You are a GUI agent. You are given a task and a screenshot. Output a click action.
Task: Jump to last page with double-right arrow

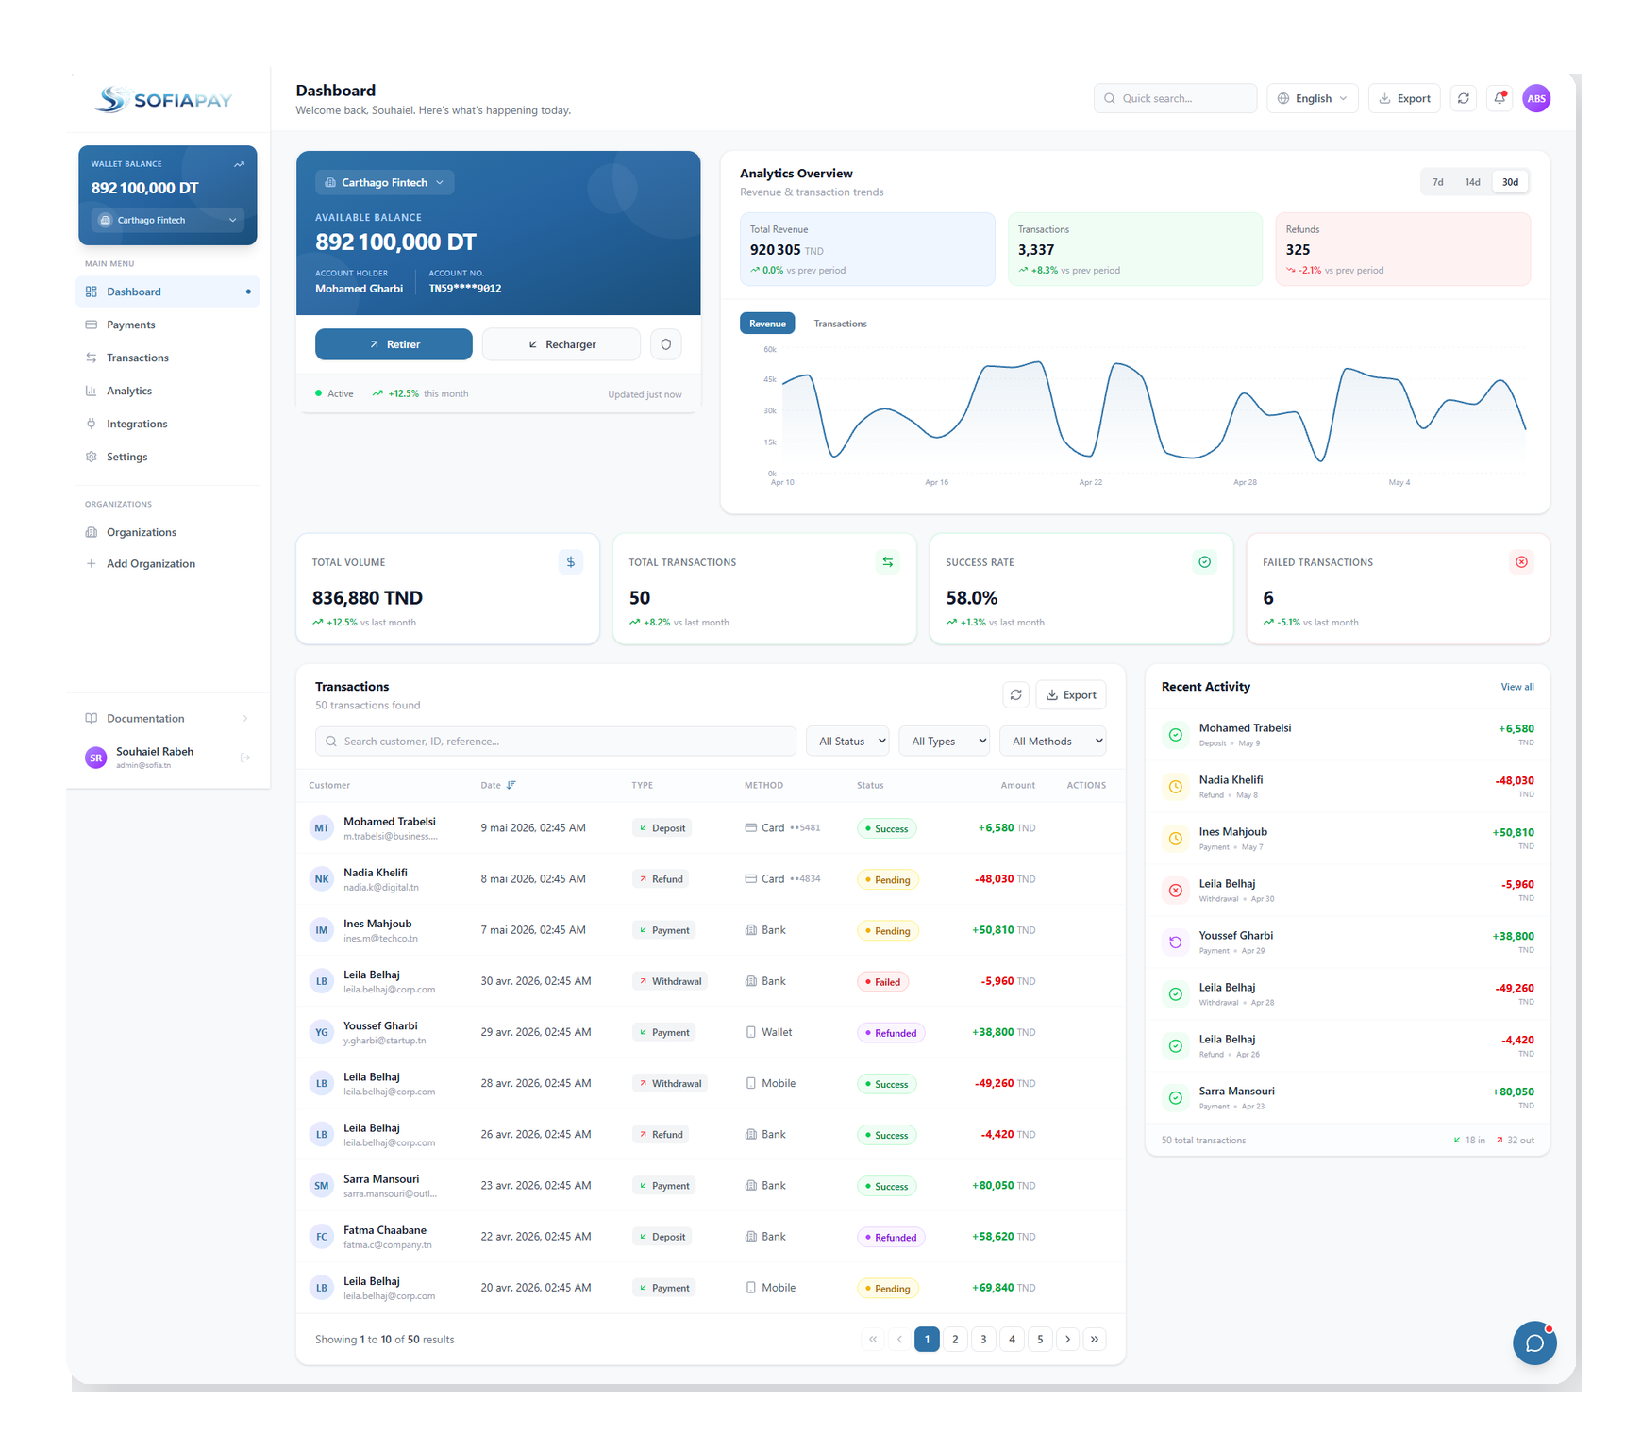pos(1095,1340)
